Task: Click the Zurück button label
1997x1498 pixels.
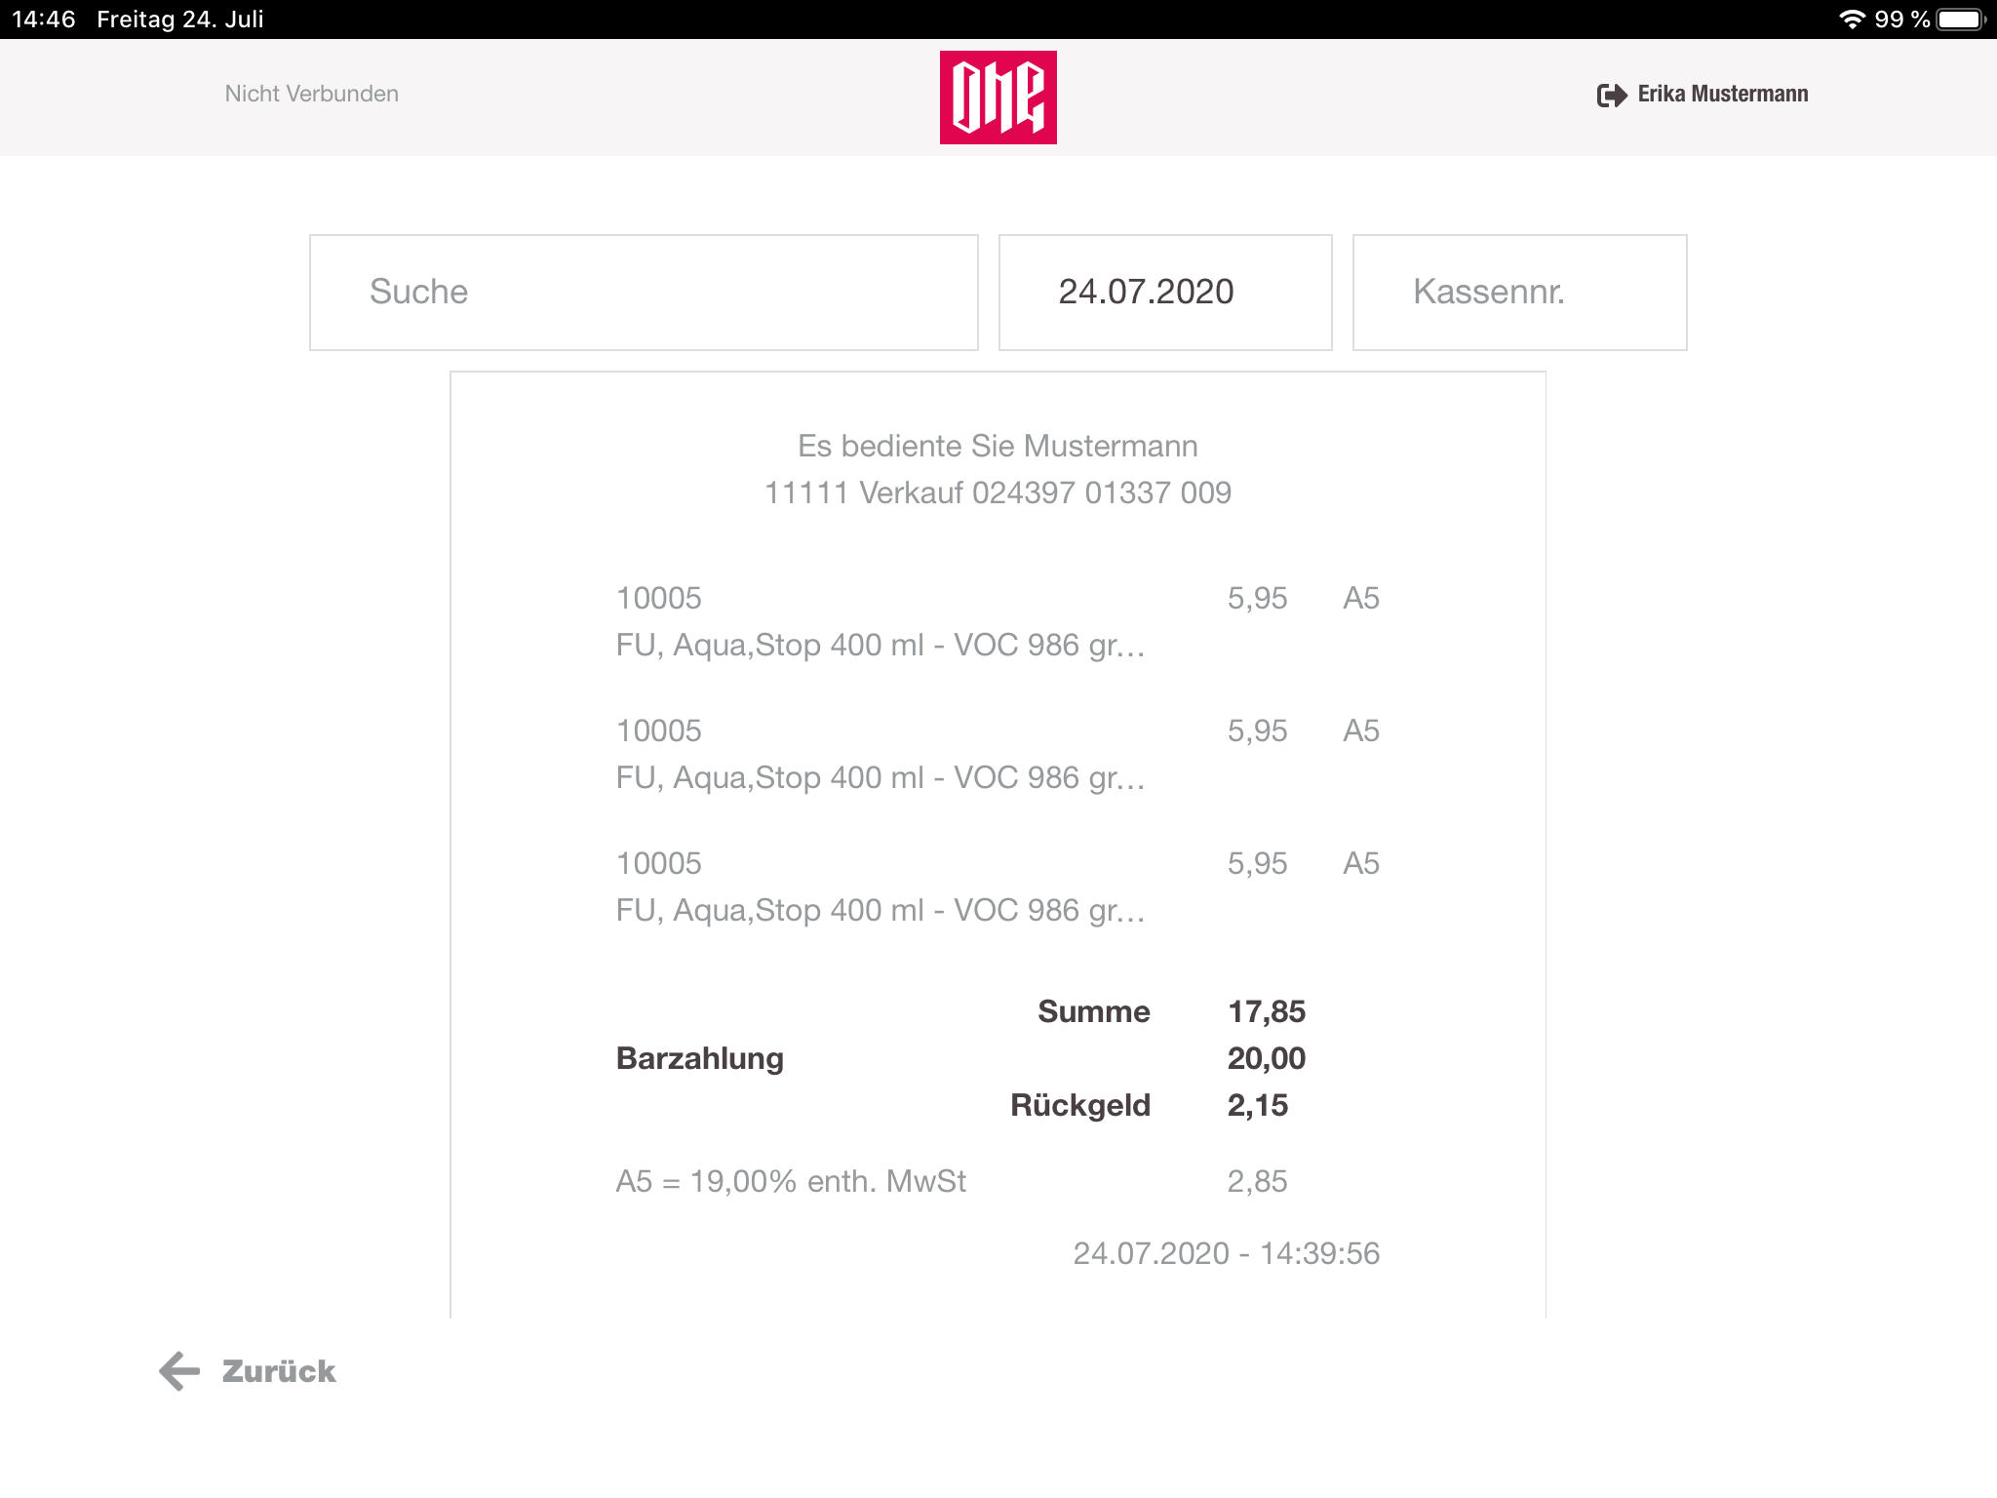Action: click(279, 1371)
